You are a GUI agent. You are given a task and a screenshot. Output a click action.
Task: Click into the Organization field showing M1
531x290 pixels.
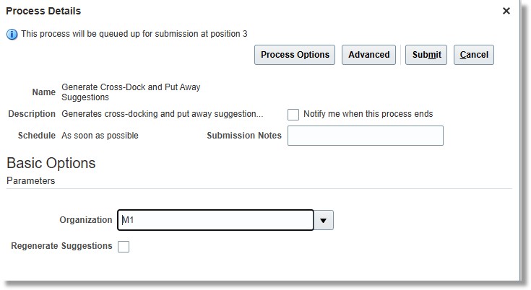215,220
